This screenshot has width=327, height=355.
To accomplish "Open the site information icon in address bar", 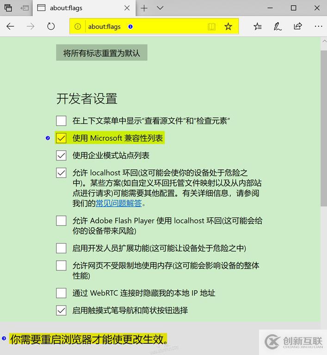I will [78, 26].
